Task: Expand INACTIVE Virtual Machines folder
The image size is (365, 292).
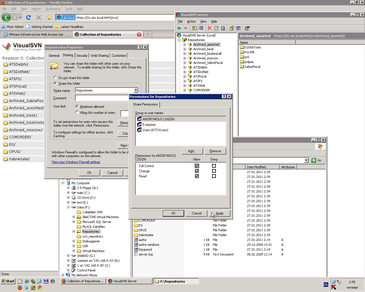Action: [74, 217]
